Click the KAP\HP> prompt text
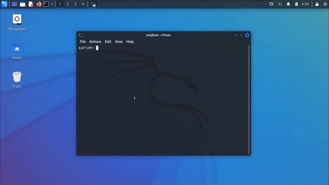329x185 pixels. pyautogui.click(x=86, y=48)
